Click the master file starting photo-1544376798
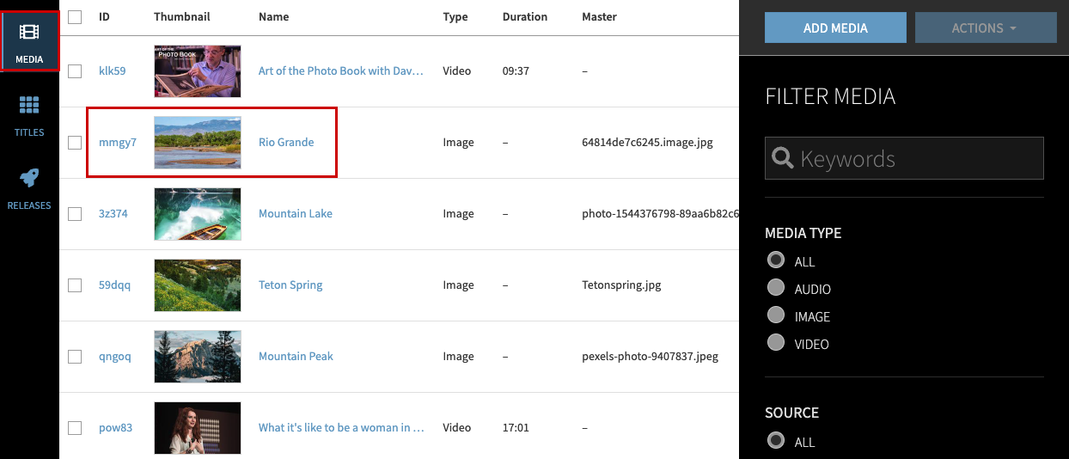 click(x=660, y=213)
